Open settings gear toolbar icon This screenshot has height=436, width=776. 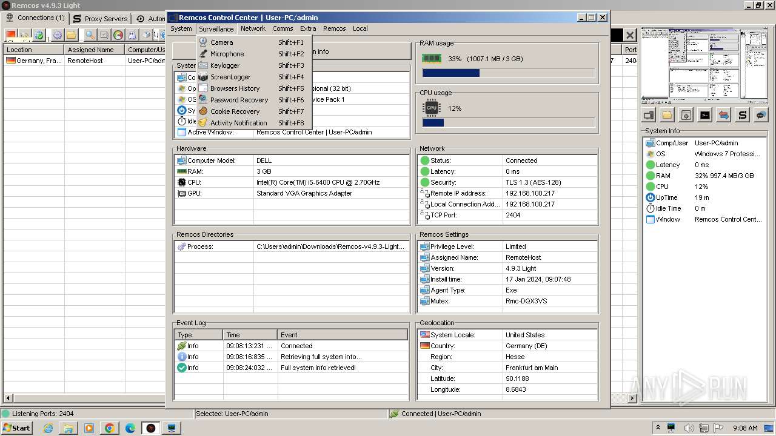[57, 35]
